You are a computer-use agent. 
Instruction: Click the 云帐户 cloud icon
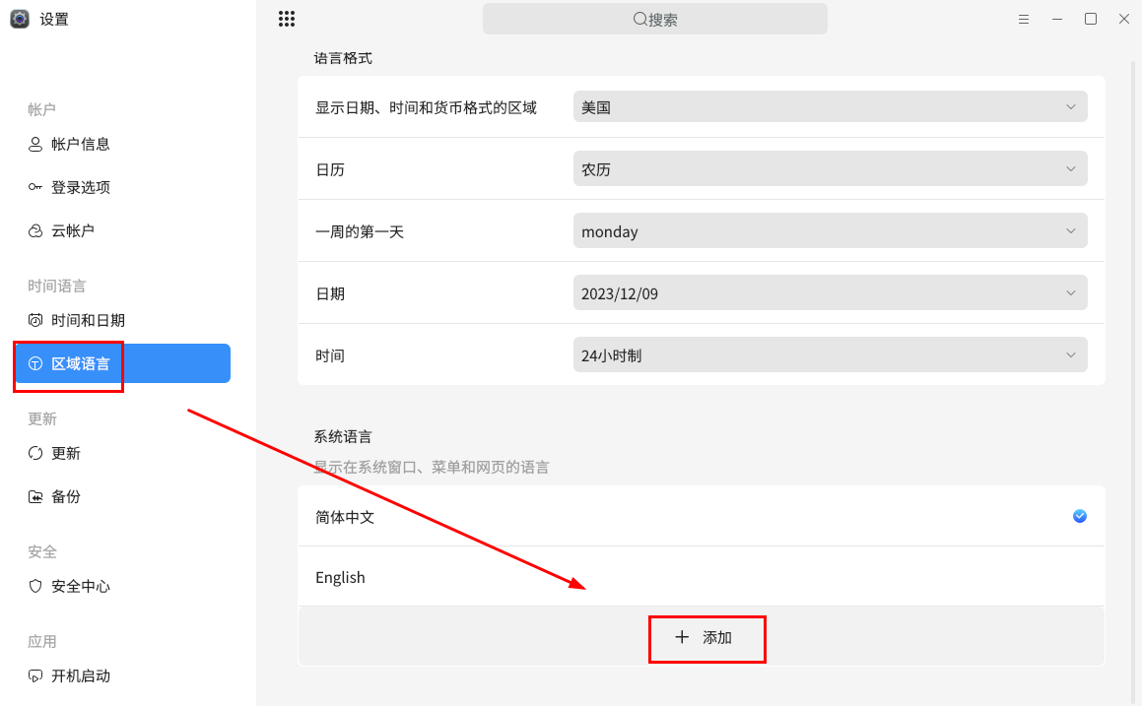tap(35, 230)
